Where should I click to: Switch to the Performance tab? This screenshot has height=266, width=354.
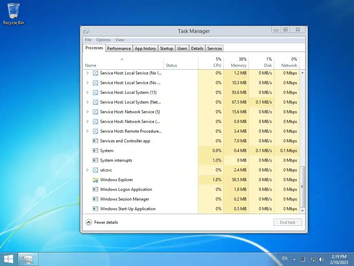coord(119,48)
